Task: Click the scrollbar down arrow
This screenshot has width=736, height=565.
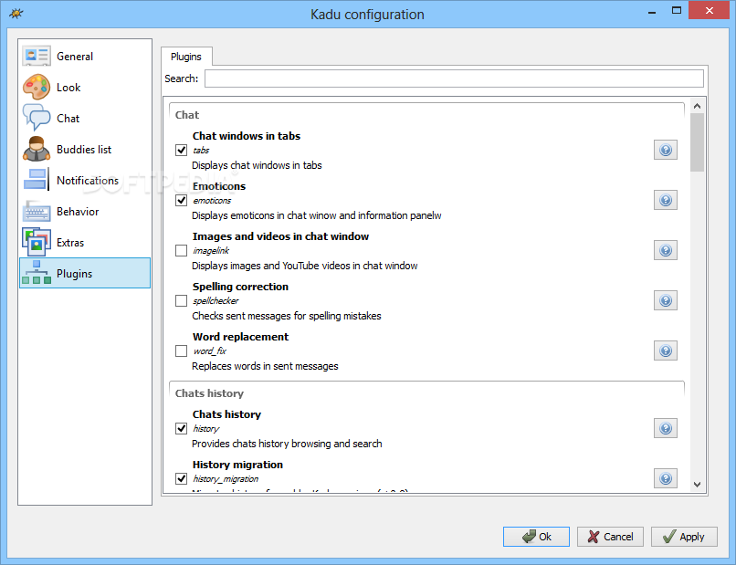Action: (697, 485)
